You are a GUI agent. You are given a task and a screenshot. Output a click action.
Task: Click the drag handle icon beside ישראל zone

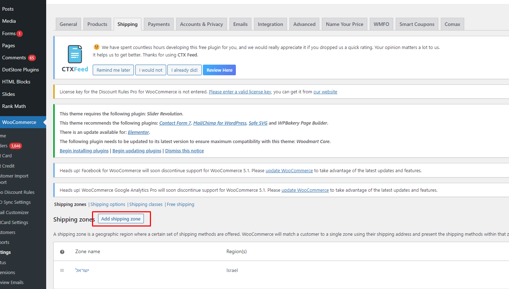(62, 271)
